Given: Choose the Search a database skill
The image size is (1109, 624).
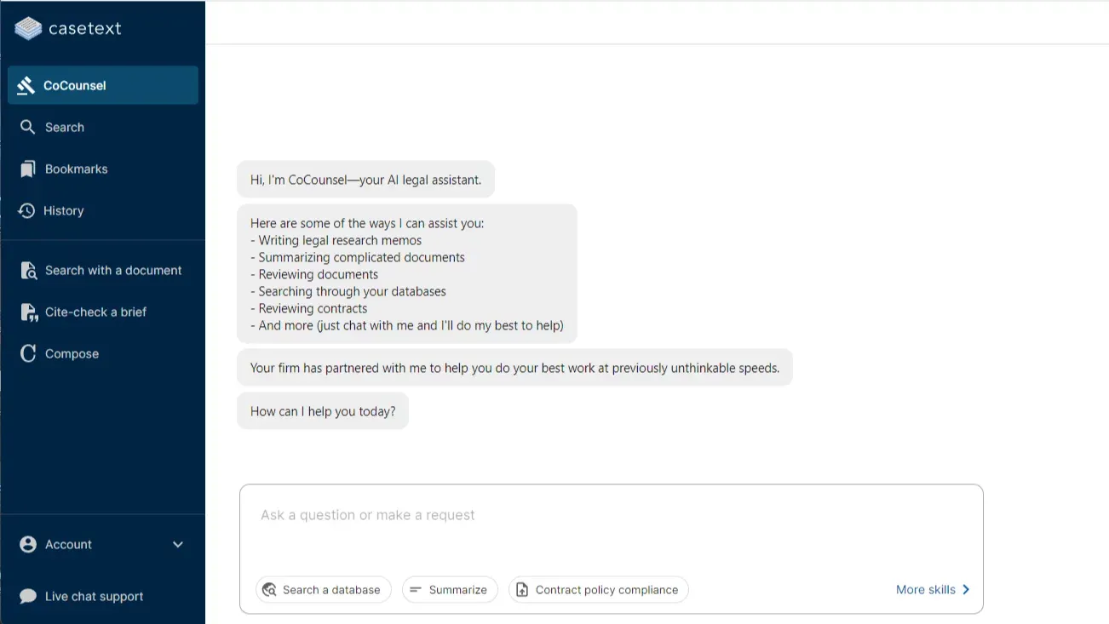Looking at the screenshot, I should [x=324, y=590].
